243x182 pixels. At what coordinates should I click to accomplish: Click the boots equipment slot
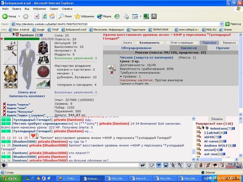pos(43,83)
